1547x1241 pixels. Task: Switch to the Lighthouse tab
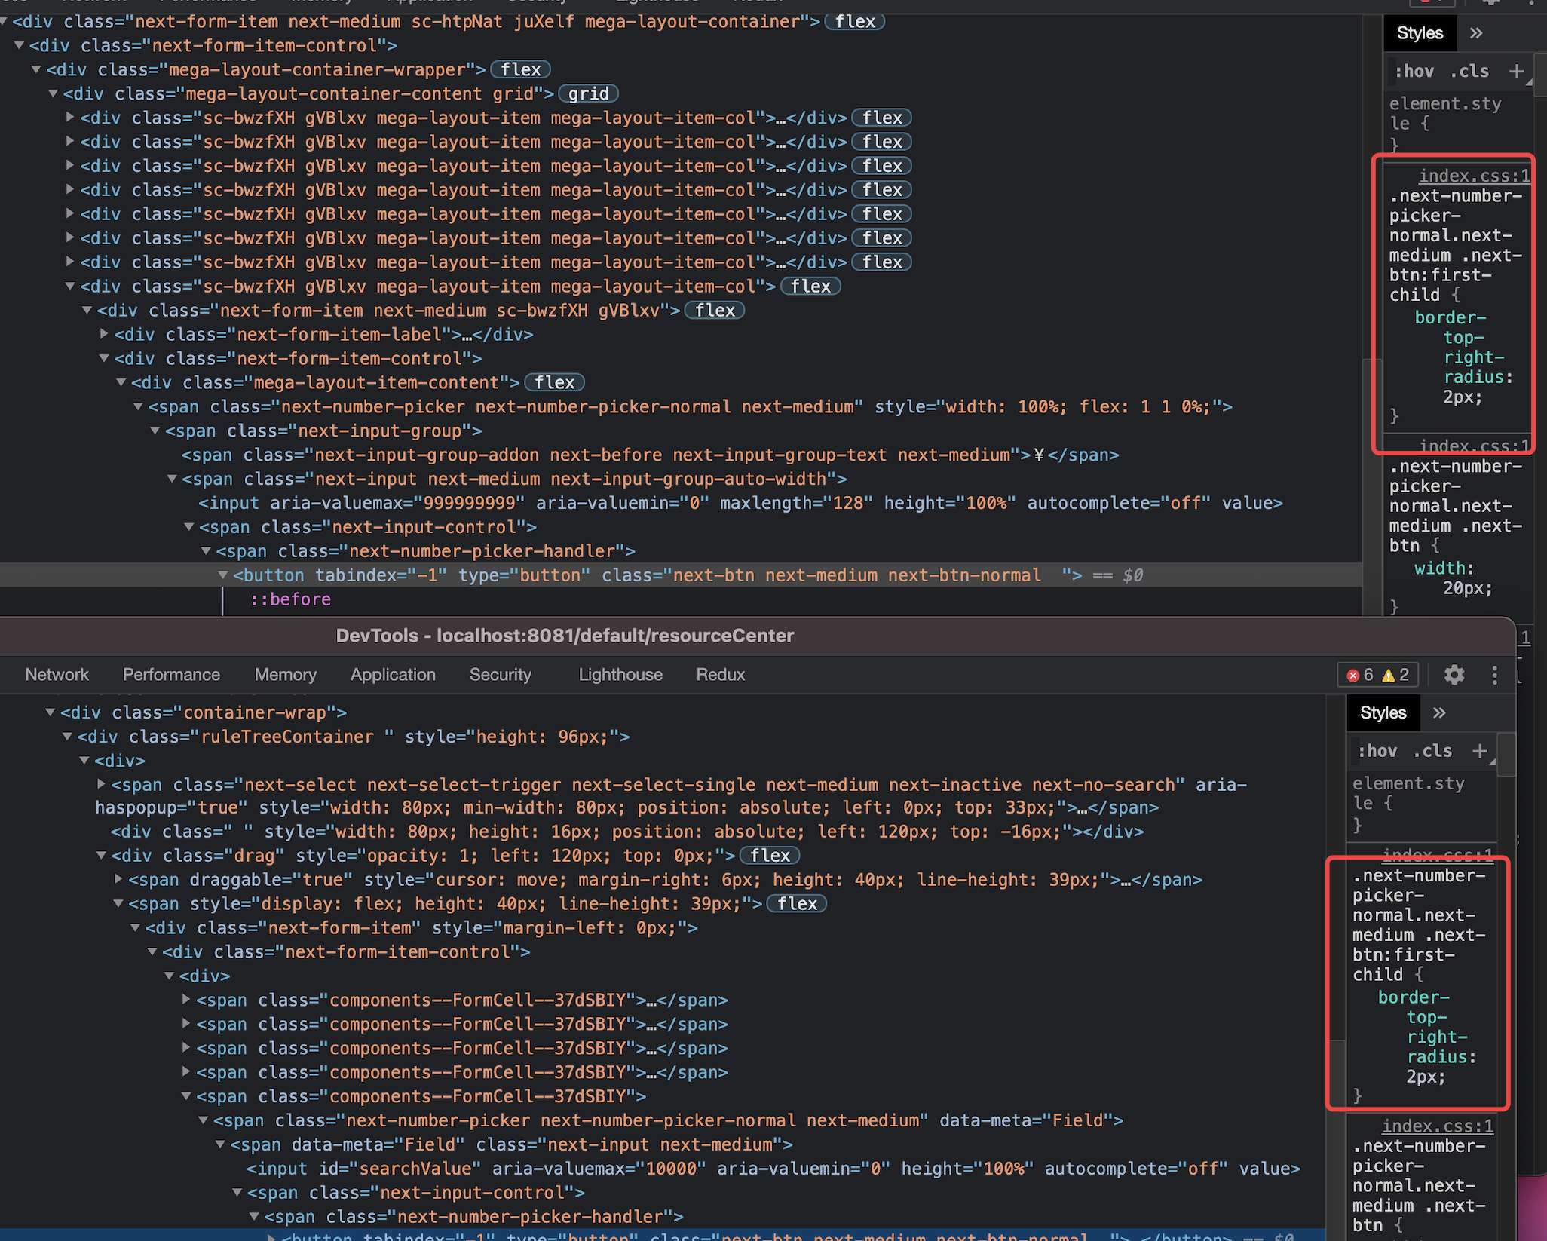[x=620, y=675]
